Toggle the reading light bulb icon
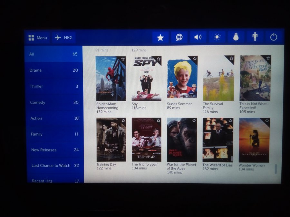The height and width of the screenshot is (217, 290). (x=236, y=37)
